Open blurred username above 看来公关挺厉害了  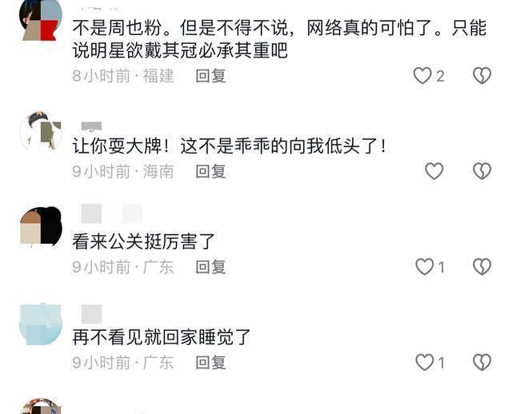point(111,213)
